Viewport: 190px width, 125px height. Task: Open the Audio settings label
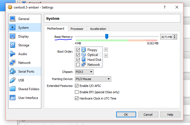tap(23, 54)
